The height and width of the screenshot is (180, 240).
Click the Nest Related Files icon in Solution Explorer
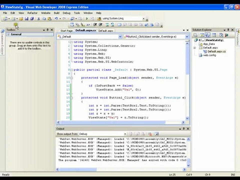point(207,35)
